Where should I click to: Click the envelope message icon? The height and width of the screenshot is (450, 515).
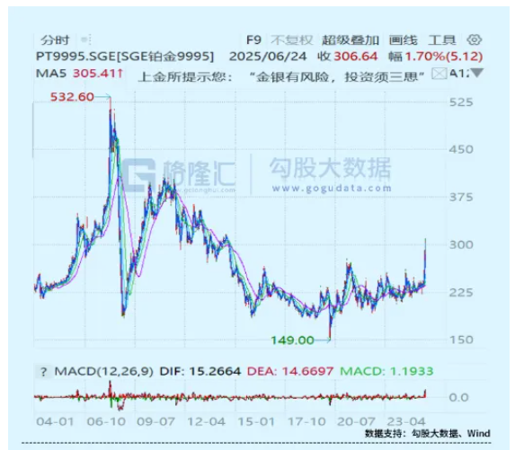coord(440,74)
